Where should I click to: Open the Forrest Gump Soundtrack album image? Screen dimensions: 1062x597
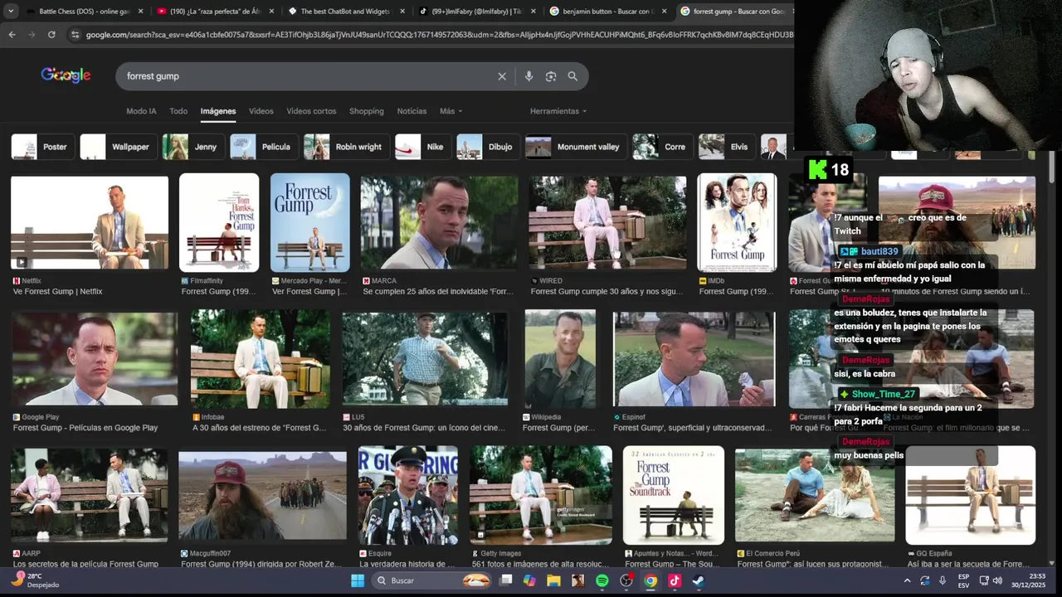click(x=673, y=496)
